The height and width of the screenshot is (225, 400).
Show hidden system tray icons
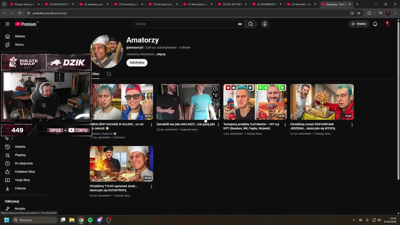pyautogui.click(x=354, y=220)
